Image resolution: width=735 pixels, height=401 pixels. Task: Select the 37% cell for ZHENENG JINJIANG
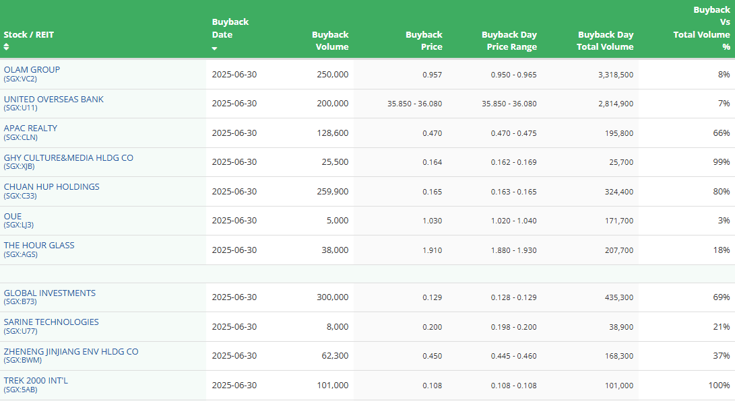coord(722,356)
